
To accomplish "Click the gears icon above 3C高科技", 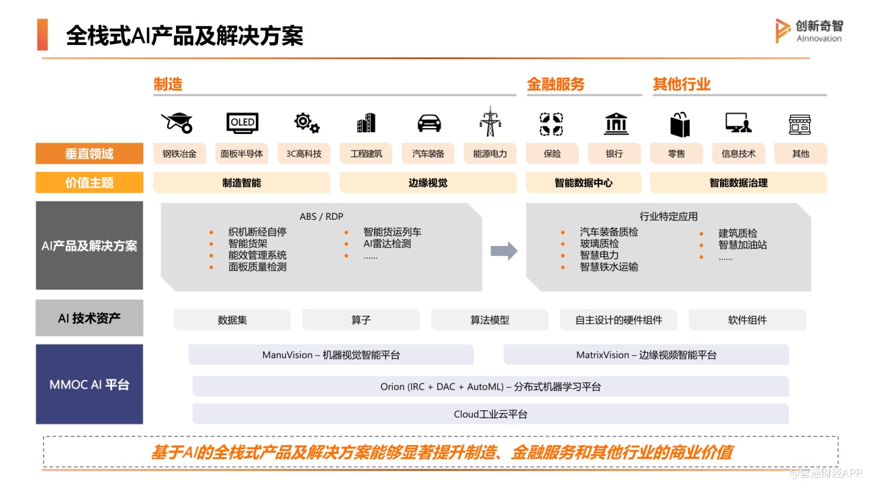I will tap(306, 123).
